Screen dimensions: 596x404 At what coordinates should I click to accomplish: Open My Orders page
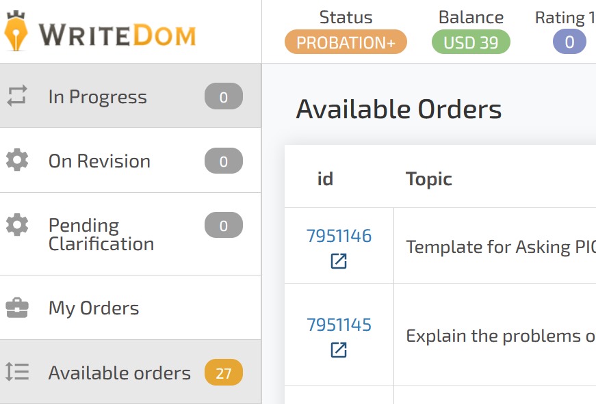(x=94, y=308)
